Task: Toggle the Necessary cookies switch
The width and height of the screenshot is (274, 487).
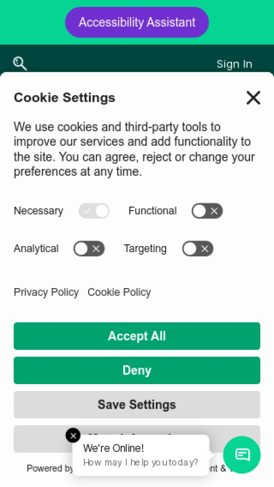Action: click(94, 211)
